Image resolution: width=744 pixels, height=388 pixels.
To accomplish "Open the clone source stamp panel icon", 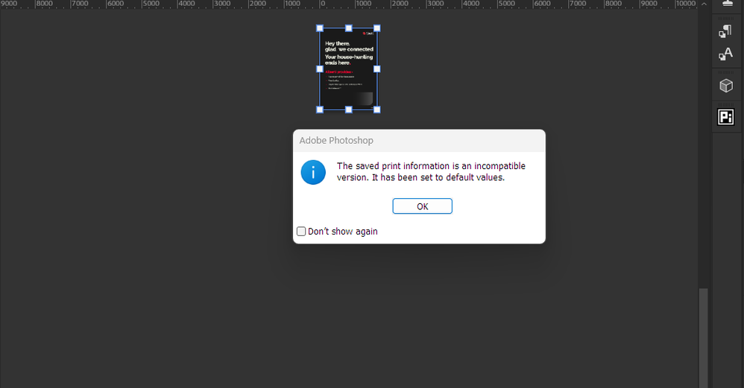I will click(728, 3).
